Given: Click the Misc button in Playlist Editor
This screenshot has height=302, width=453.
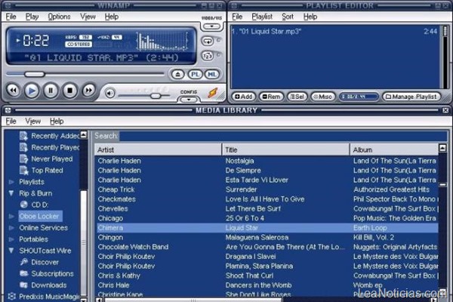Looking at the screenshot, I should click(x=323, y=97).
